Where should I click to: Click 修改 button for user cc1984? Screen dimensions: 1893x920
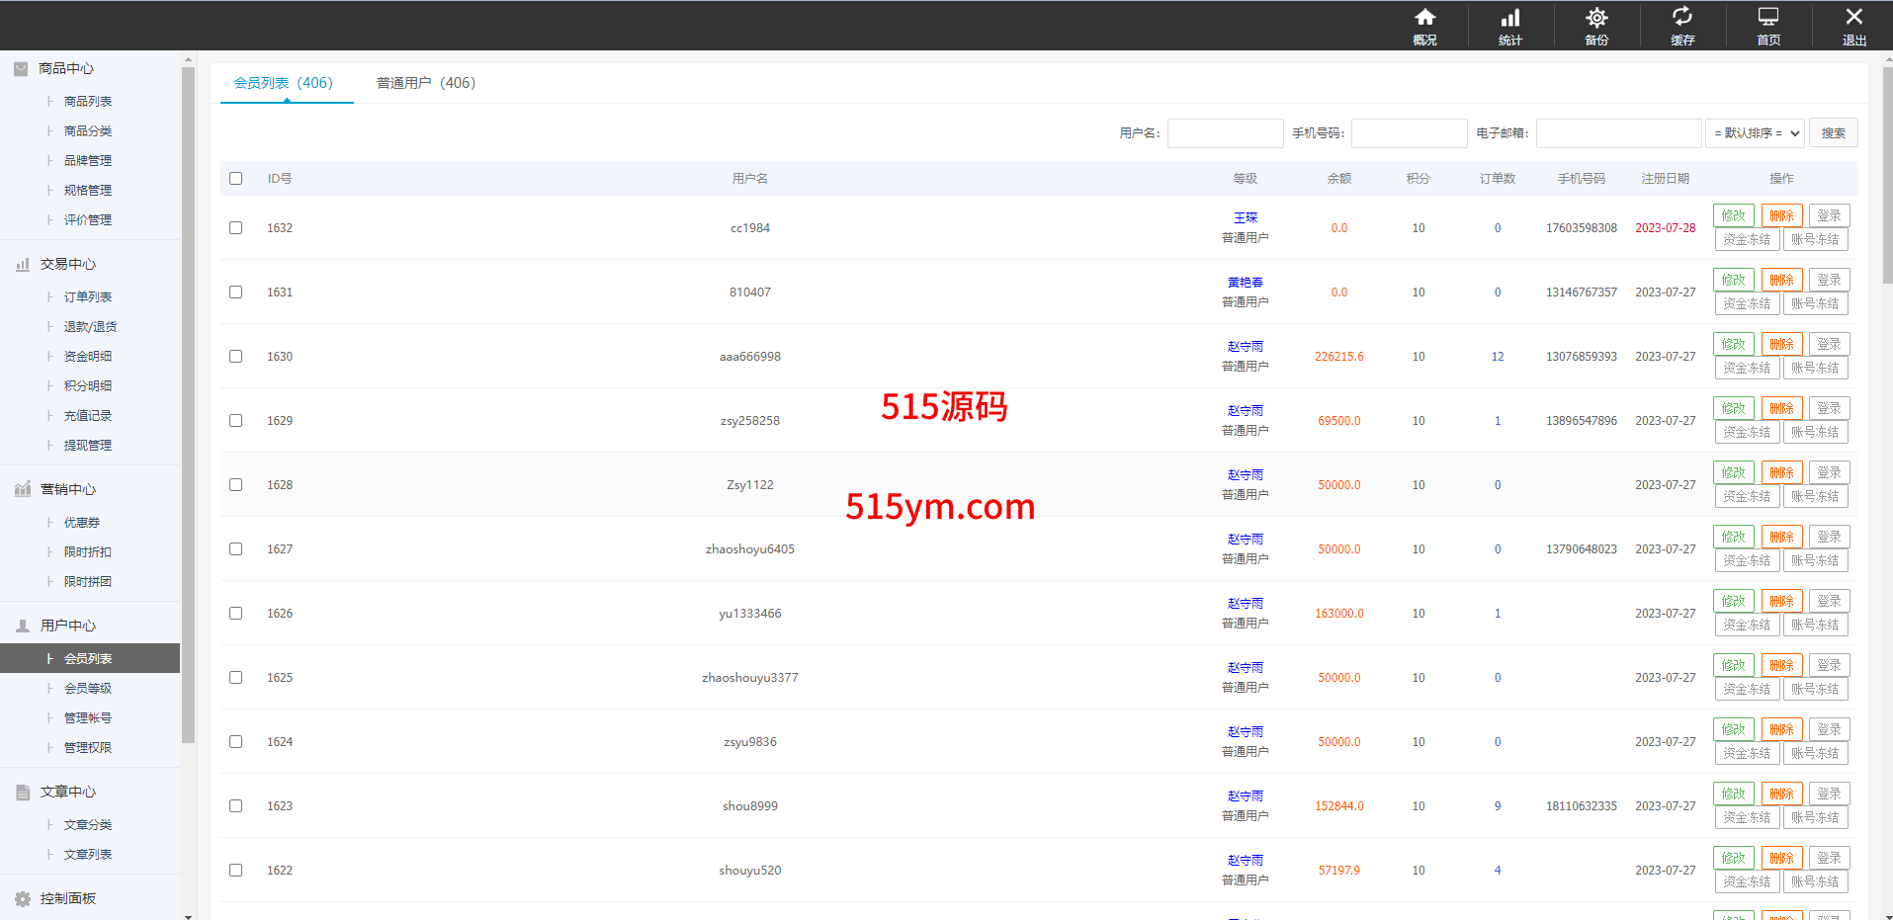tap(1733, 215)
